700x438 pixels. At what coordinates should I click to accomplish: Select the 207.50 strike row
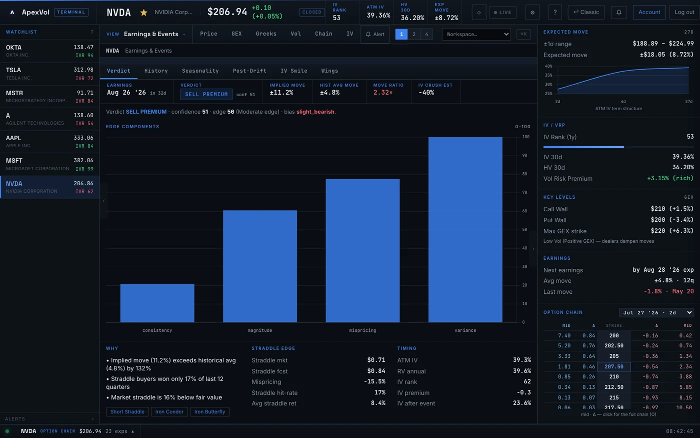[618, 366]
